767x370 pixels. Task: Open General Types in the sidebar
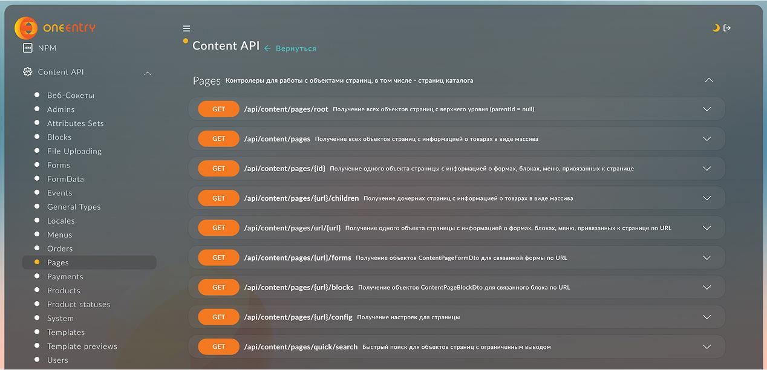coord(74,207)
